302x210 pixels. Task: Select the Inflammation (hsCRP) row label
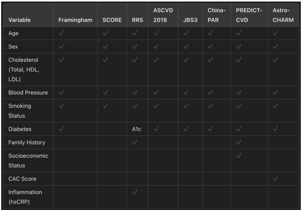(x=25, y=196)
